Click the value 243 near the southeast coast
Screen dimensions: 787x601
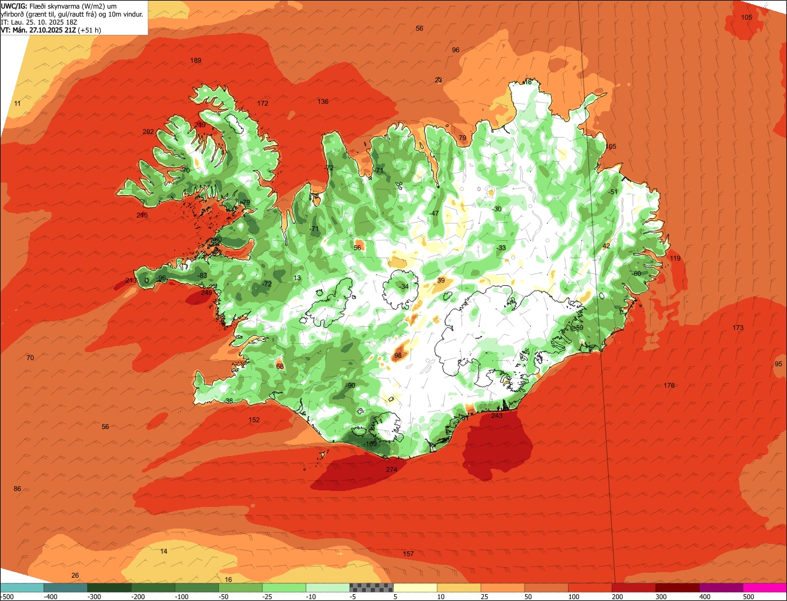[x=497, y=415]
